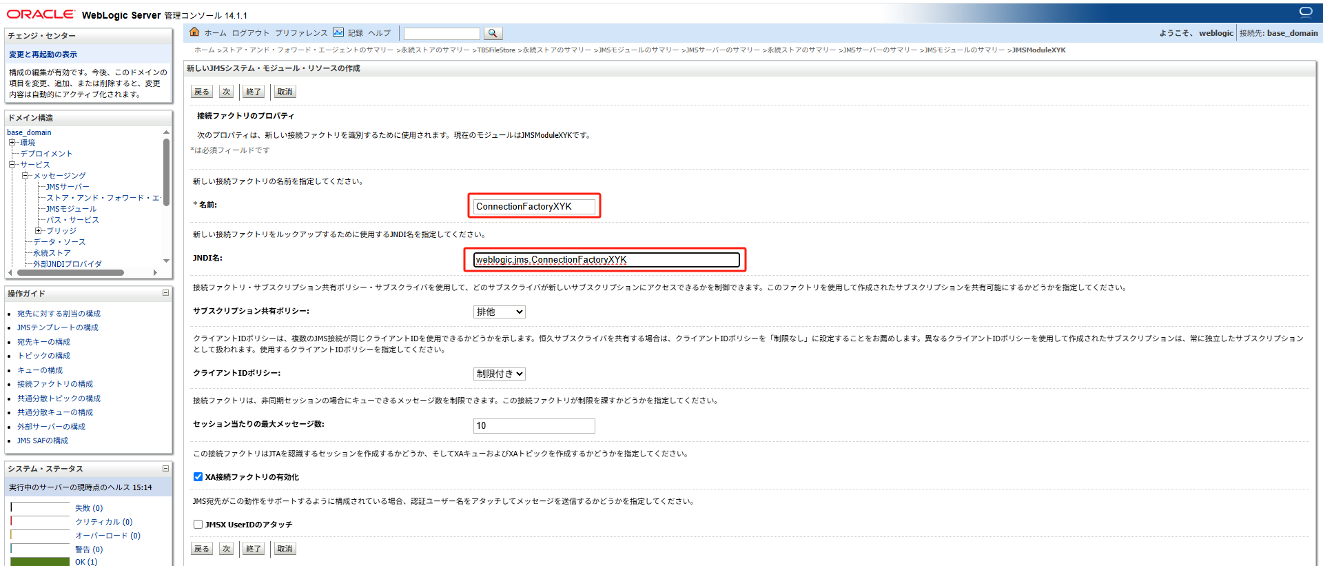This screenshot has width=1323, height=566.
Task: Select JMSサーバー in the tree
Action: point(68,187)
